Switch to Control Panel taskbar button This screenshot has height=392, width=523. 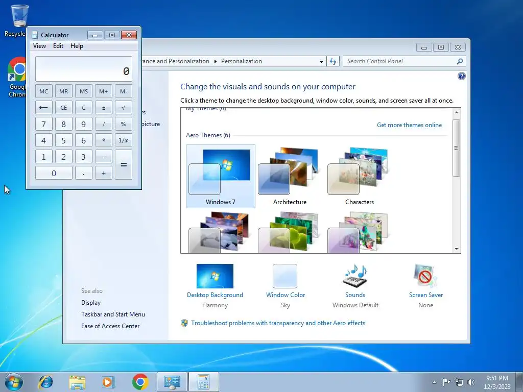click(172, 382)
